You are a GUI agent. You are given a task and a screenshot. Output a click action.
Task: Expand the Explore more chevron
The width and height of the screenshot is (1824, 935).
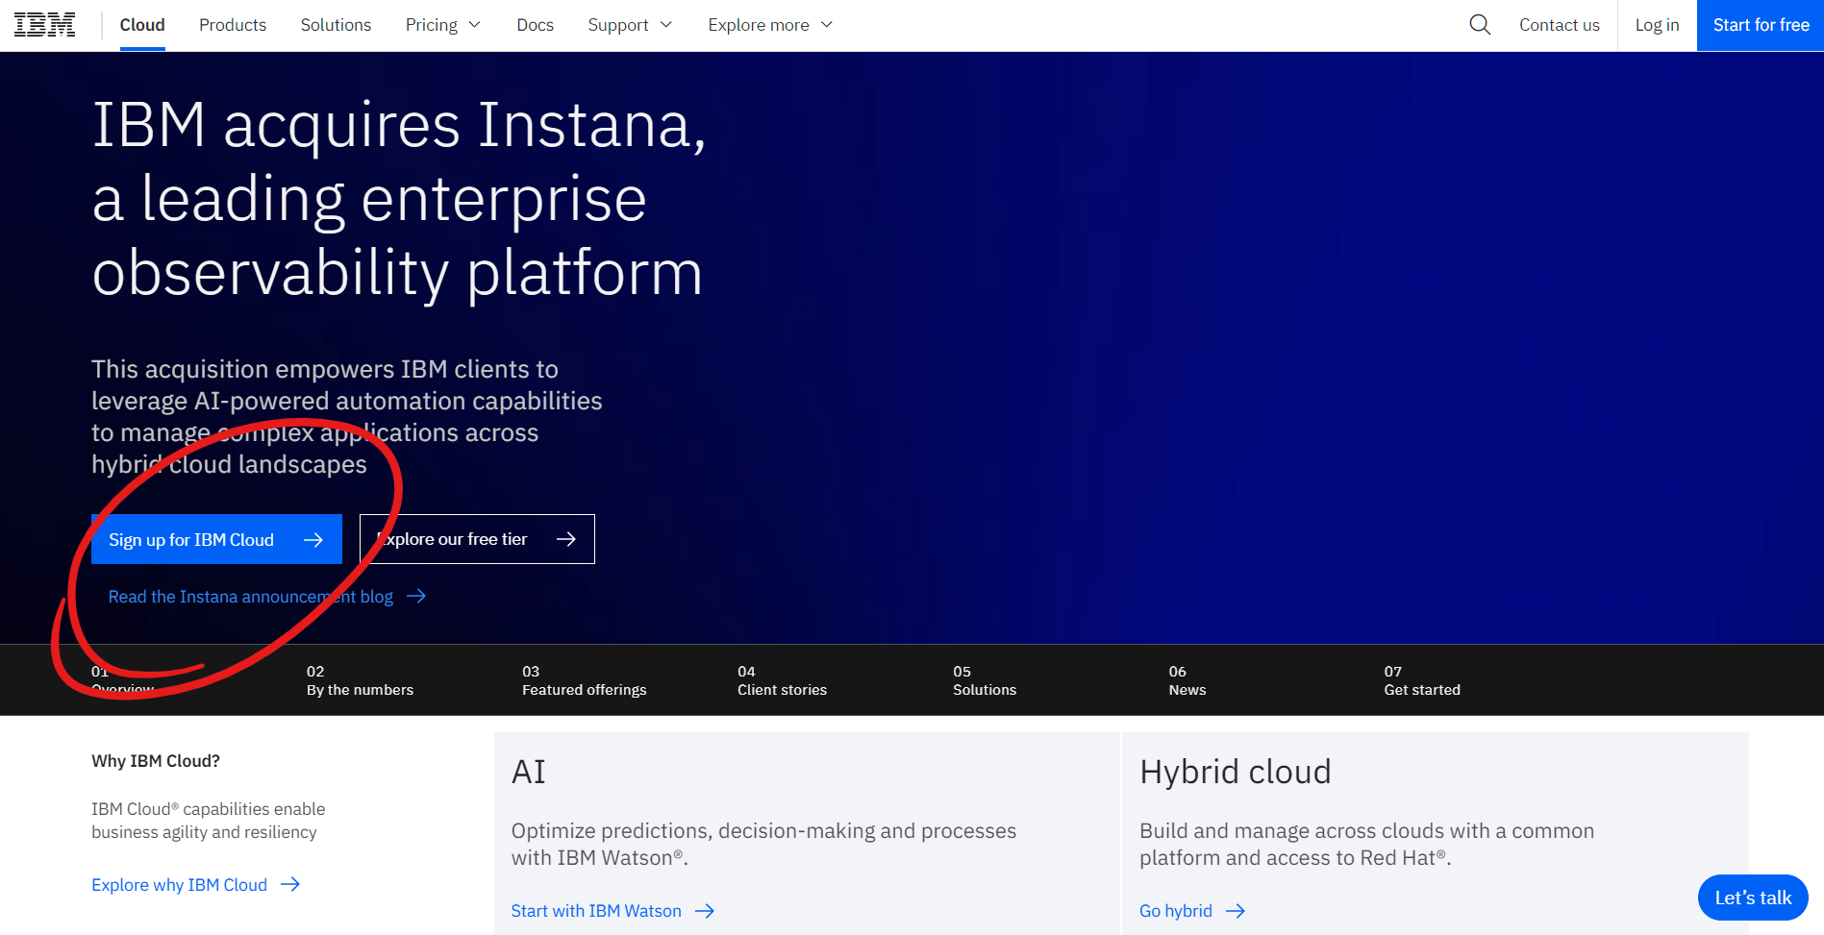tap(827, 25)
